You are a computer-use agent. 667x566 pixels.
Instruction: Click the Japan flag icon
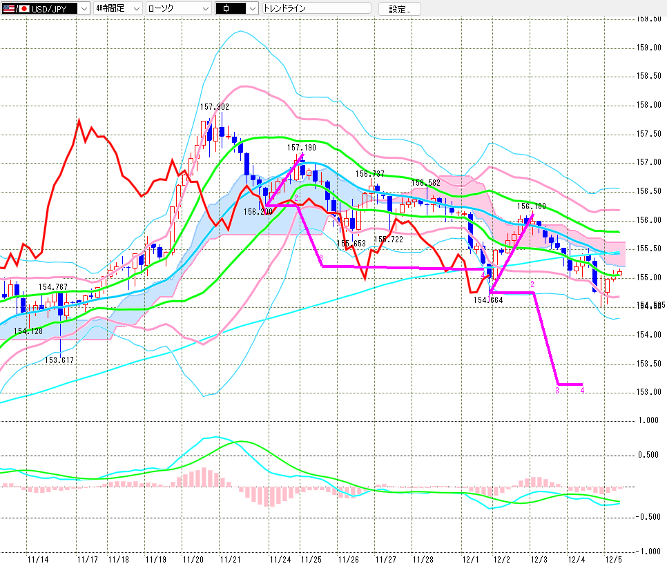[x=23, y=9]
